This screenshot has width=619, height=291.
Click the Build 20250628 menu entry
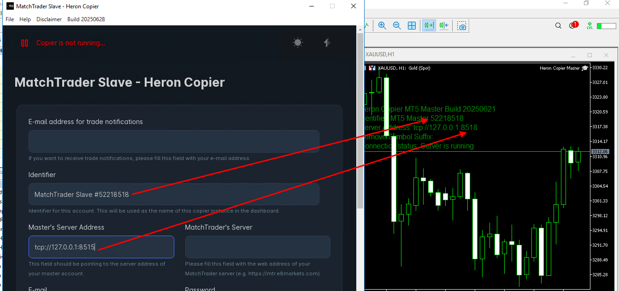(86, 19)
